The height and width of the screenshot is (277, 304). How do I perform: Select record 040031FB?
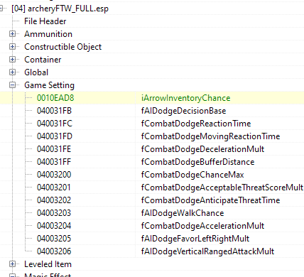pyautogui.click(x=54, y=111)
